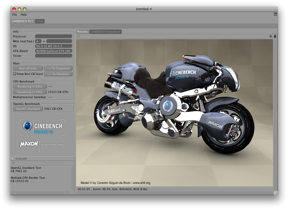The width and height of the screenshot is (288, 209).
Task: Open the CINEBENCH Database tab
Action: pyautogui.click(x=106, y=32)
